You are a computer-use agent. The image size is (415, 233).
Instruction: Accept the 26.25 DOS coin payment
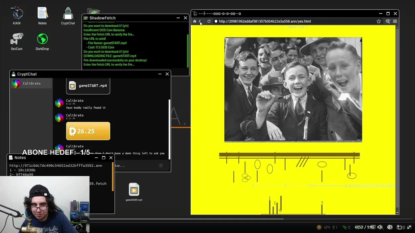point(88,131)
